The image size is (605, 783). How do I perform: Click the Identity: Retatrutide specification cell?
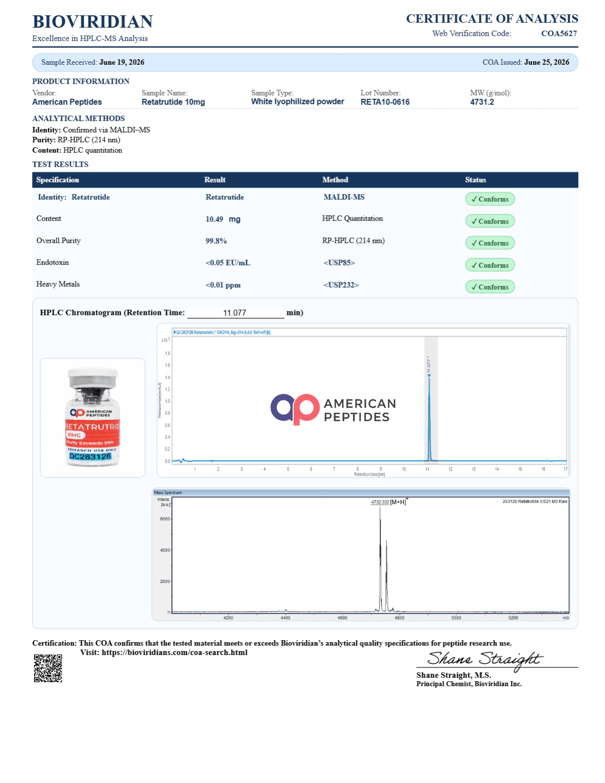(74, 197)
